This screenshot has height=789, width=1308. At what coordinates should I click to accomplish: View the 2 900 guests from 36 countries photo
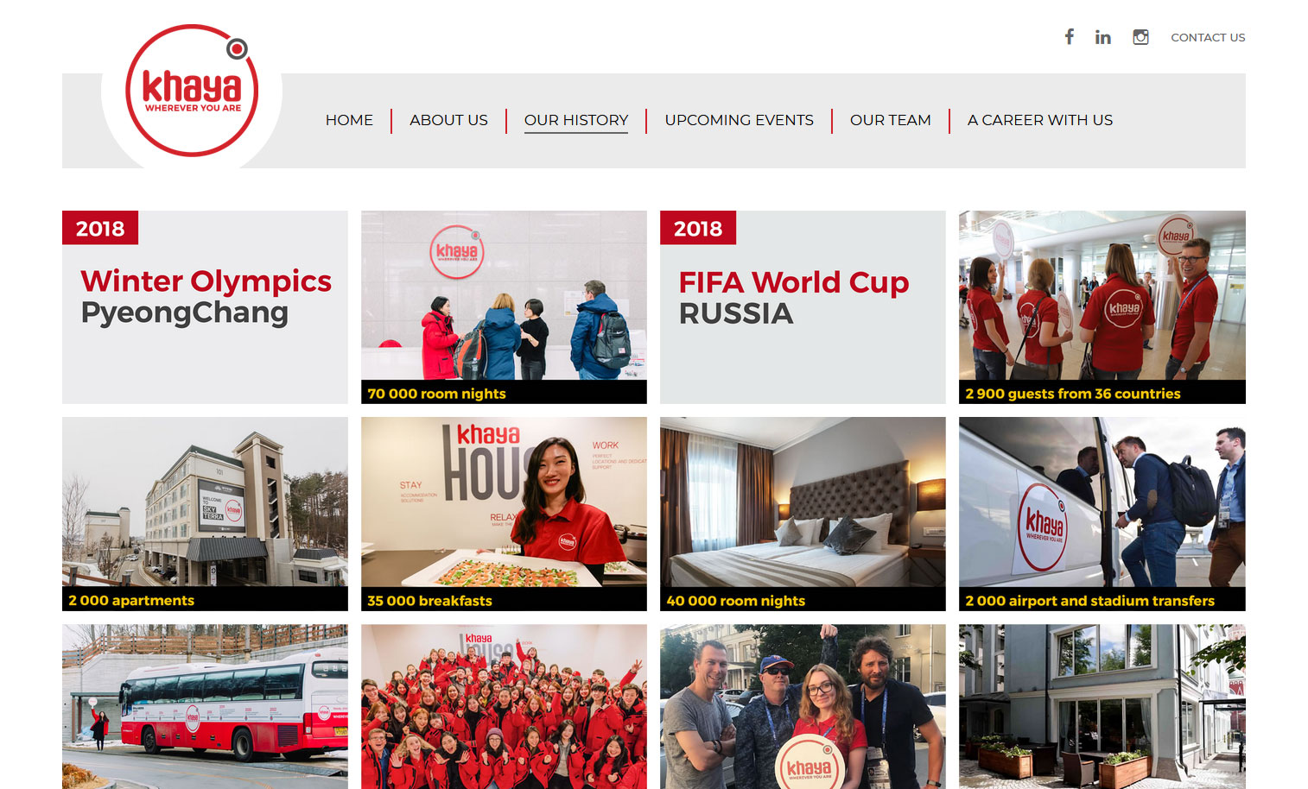[x=1102, y=307]
